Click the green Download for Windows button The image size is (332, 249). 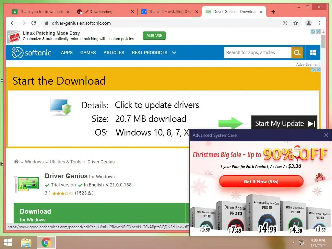coord(99,213)
